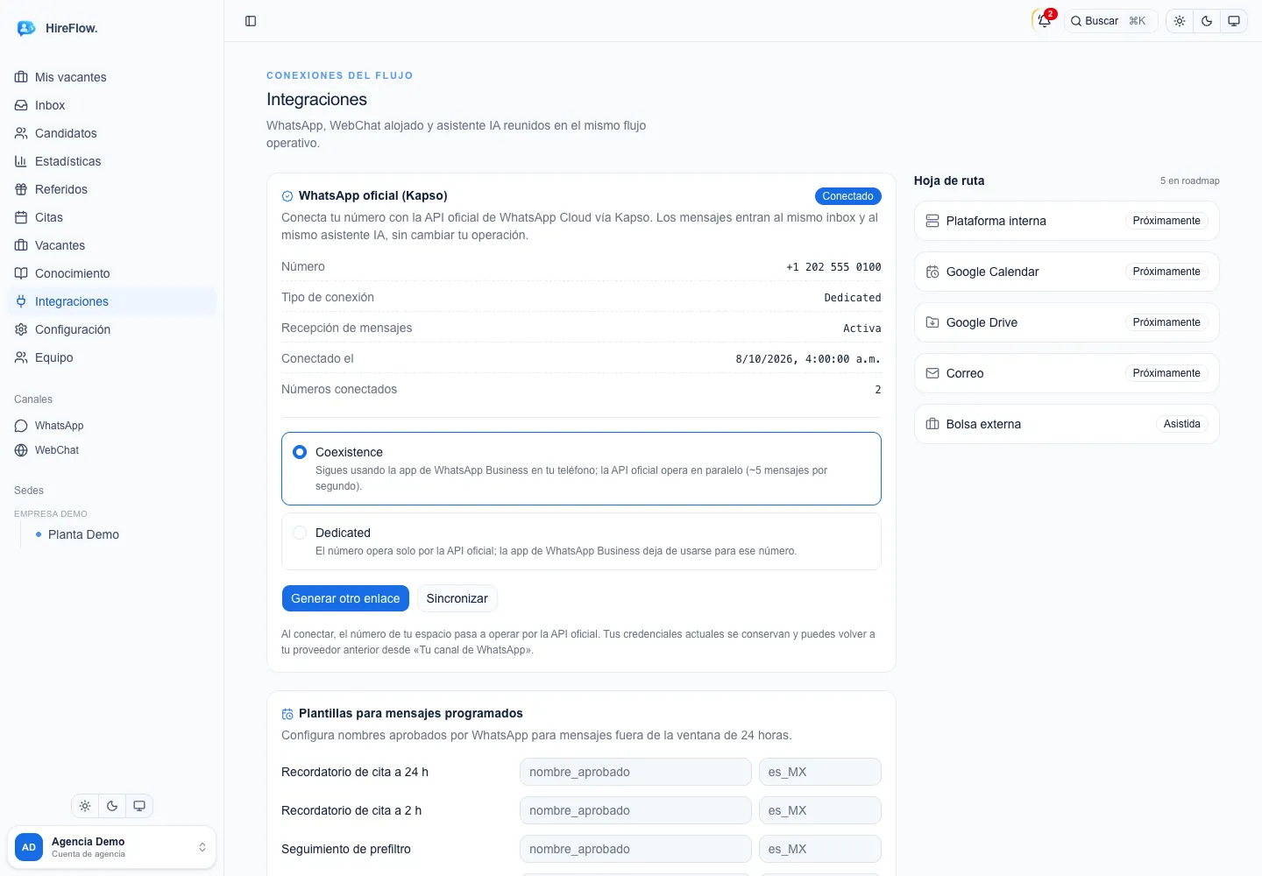
Task: Open the notifications bell
Action: point(1044,21)
